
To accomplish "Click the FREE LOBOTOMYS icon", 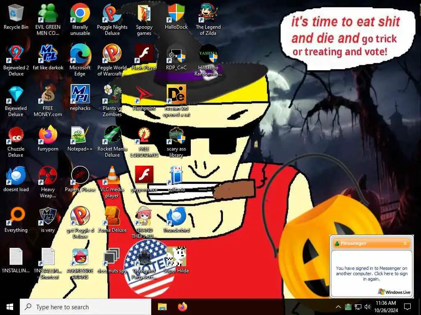I will 144,135.
